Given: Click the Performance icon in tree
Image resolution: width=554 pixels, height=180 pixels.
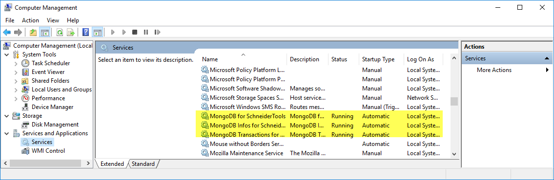Looking at the screenshot, I should coord(25,98).
